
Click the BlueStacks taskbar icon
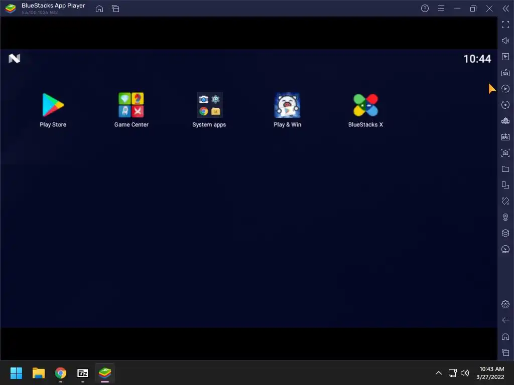pos(105,373)
